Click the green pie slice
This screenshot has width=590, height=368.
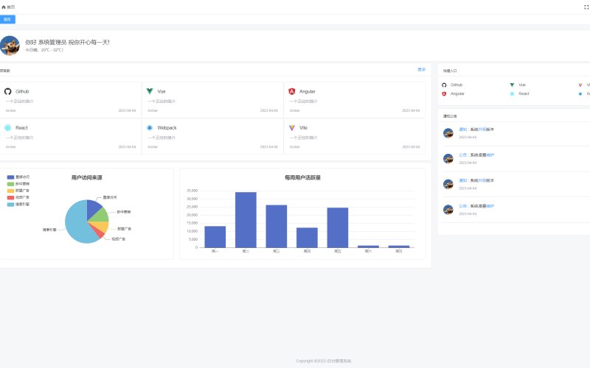point(100,215)
